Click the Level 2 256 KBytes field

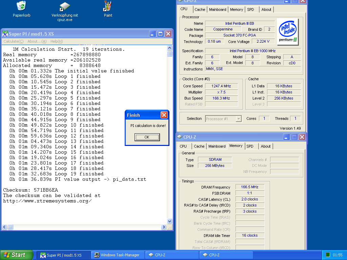(x=284, y=98)
